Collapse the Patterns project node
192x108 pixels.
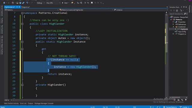(x=171, y=19)
